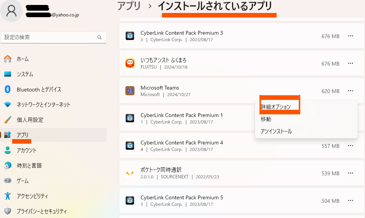The image size is (365, 218).
Task: Go to ゲーム settings
Action: pyautogui.click(x=53, y=181)
